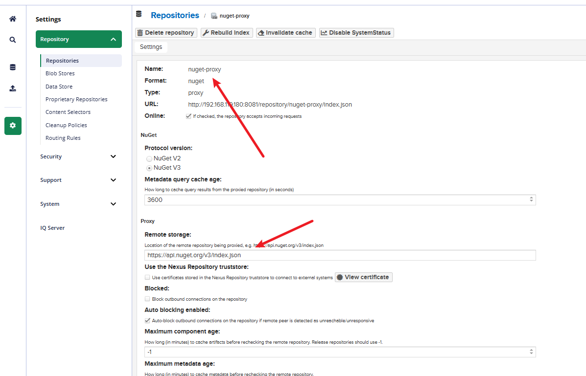Collapse the Repository section chevron

113,39
